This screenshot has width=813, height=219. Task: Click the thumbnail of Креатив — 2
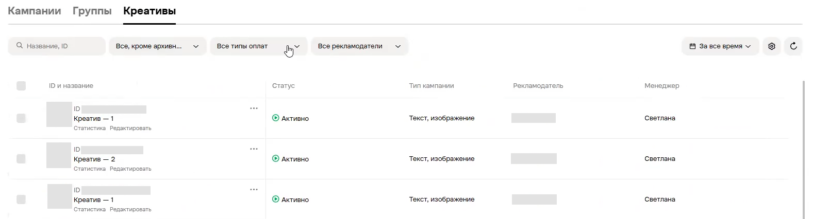[59, 155]
